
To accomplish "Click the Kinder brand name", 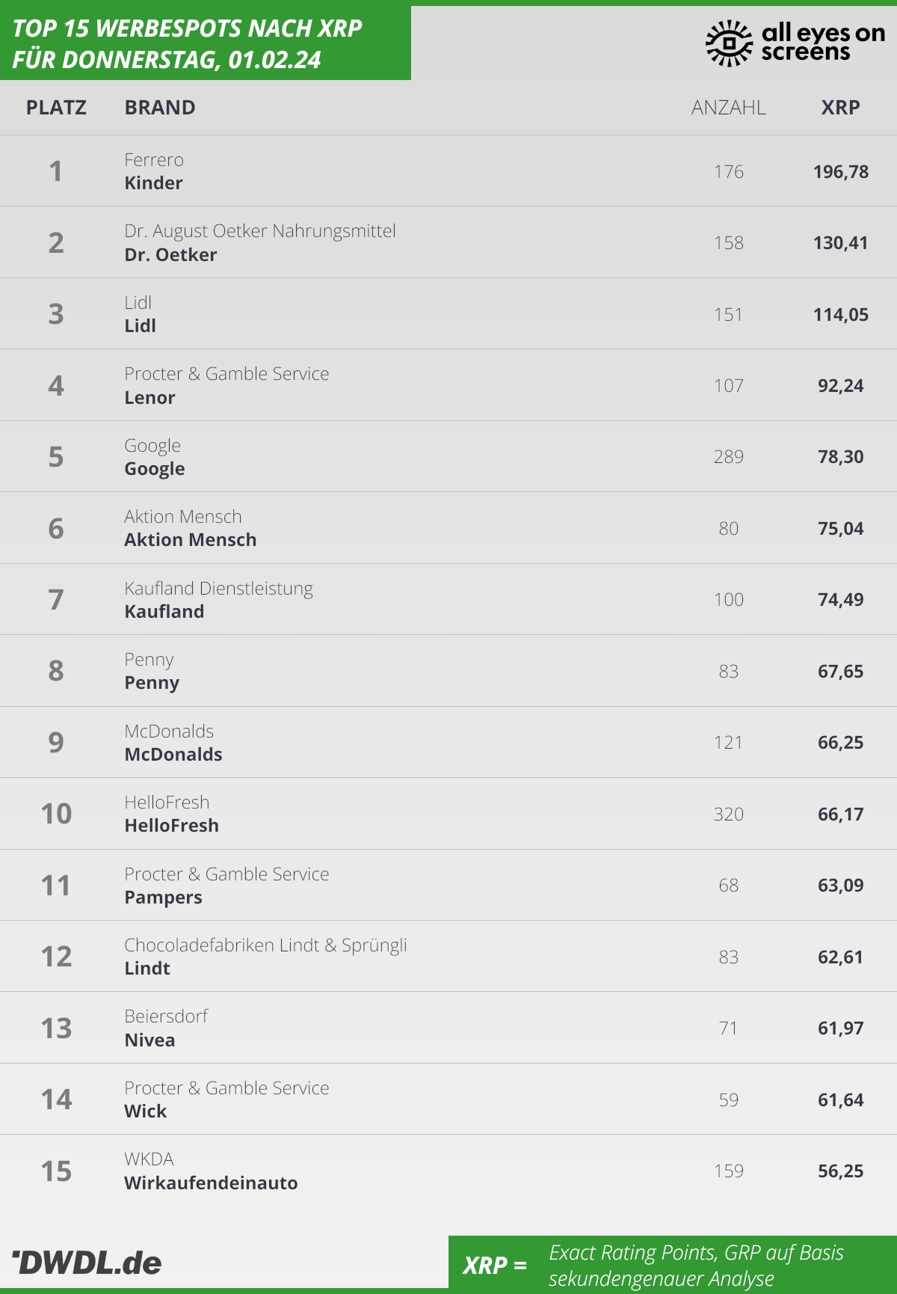I will click(x=153, y=183).
